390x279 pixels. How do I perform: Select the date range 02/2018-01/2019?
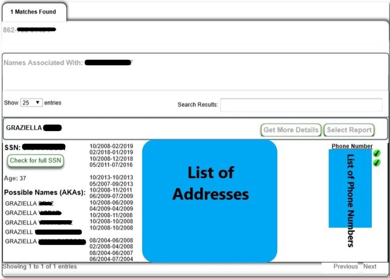[111, 152]
